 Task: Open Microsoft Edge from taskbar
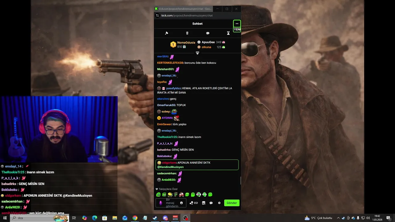[x=94, y=218]
